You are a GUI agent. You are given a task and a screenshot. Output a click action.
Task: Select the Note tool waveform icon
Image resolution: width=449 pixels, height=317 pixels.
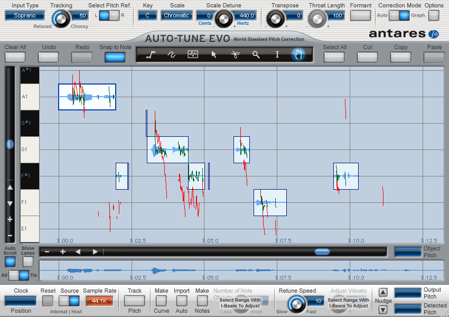pyautogui.click(x=193, y=54)
